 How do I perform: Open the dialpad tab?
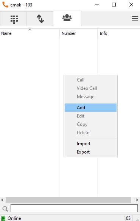[x=14, y=19]
